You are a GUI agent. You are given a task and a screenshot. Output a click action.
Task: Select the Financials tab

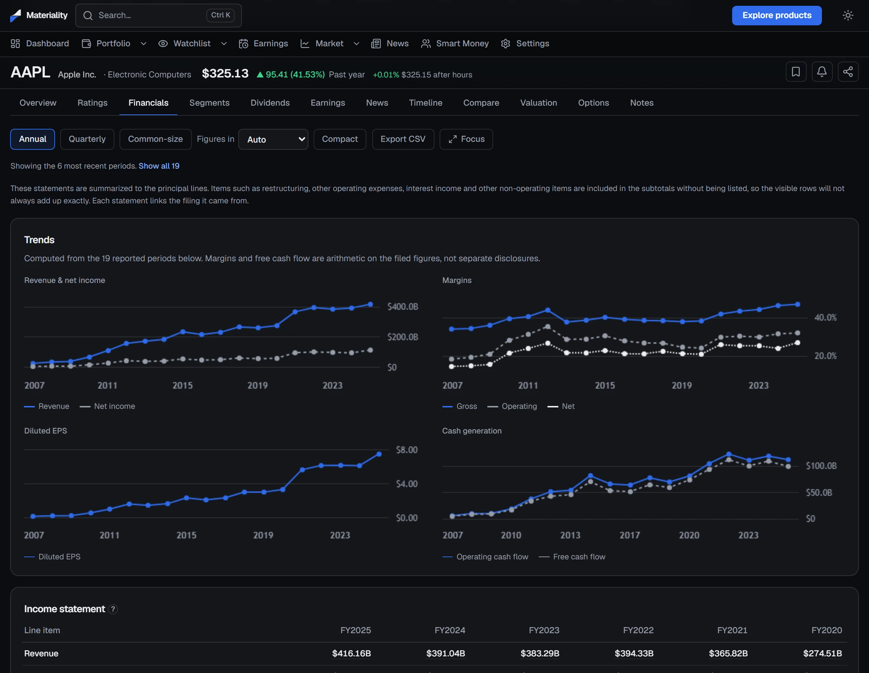pyautogui.click(x=148, y=102)
